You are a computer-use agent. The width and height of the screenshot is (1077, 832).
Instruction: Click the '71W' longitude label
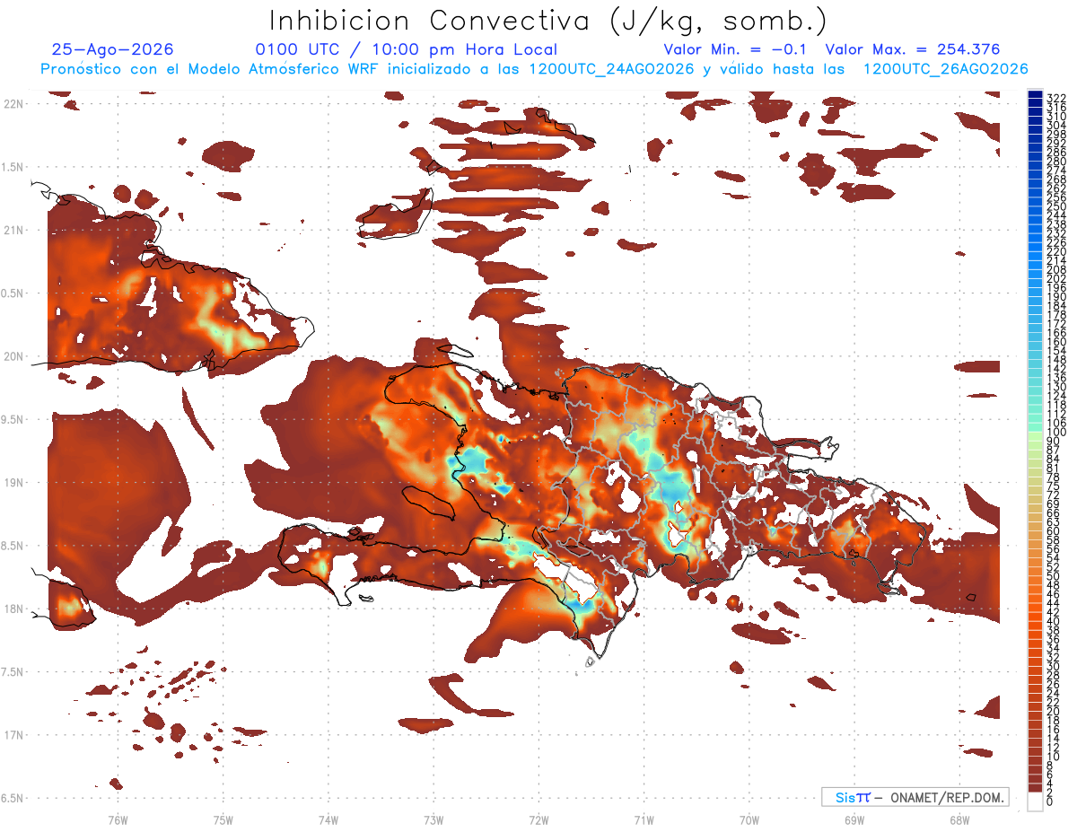(x=644, y=819)
